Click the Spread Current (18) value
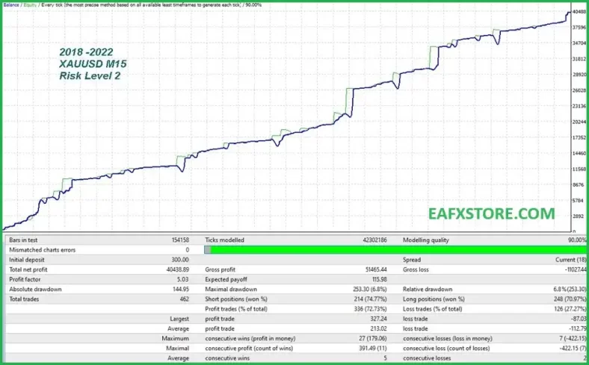The height and width of the screenshot is (365, 589). pos(570,260)
